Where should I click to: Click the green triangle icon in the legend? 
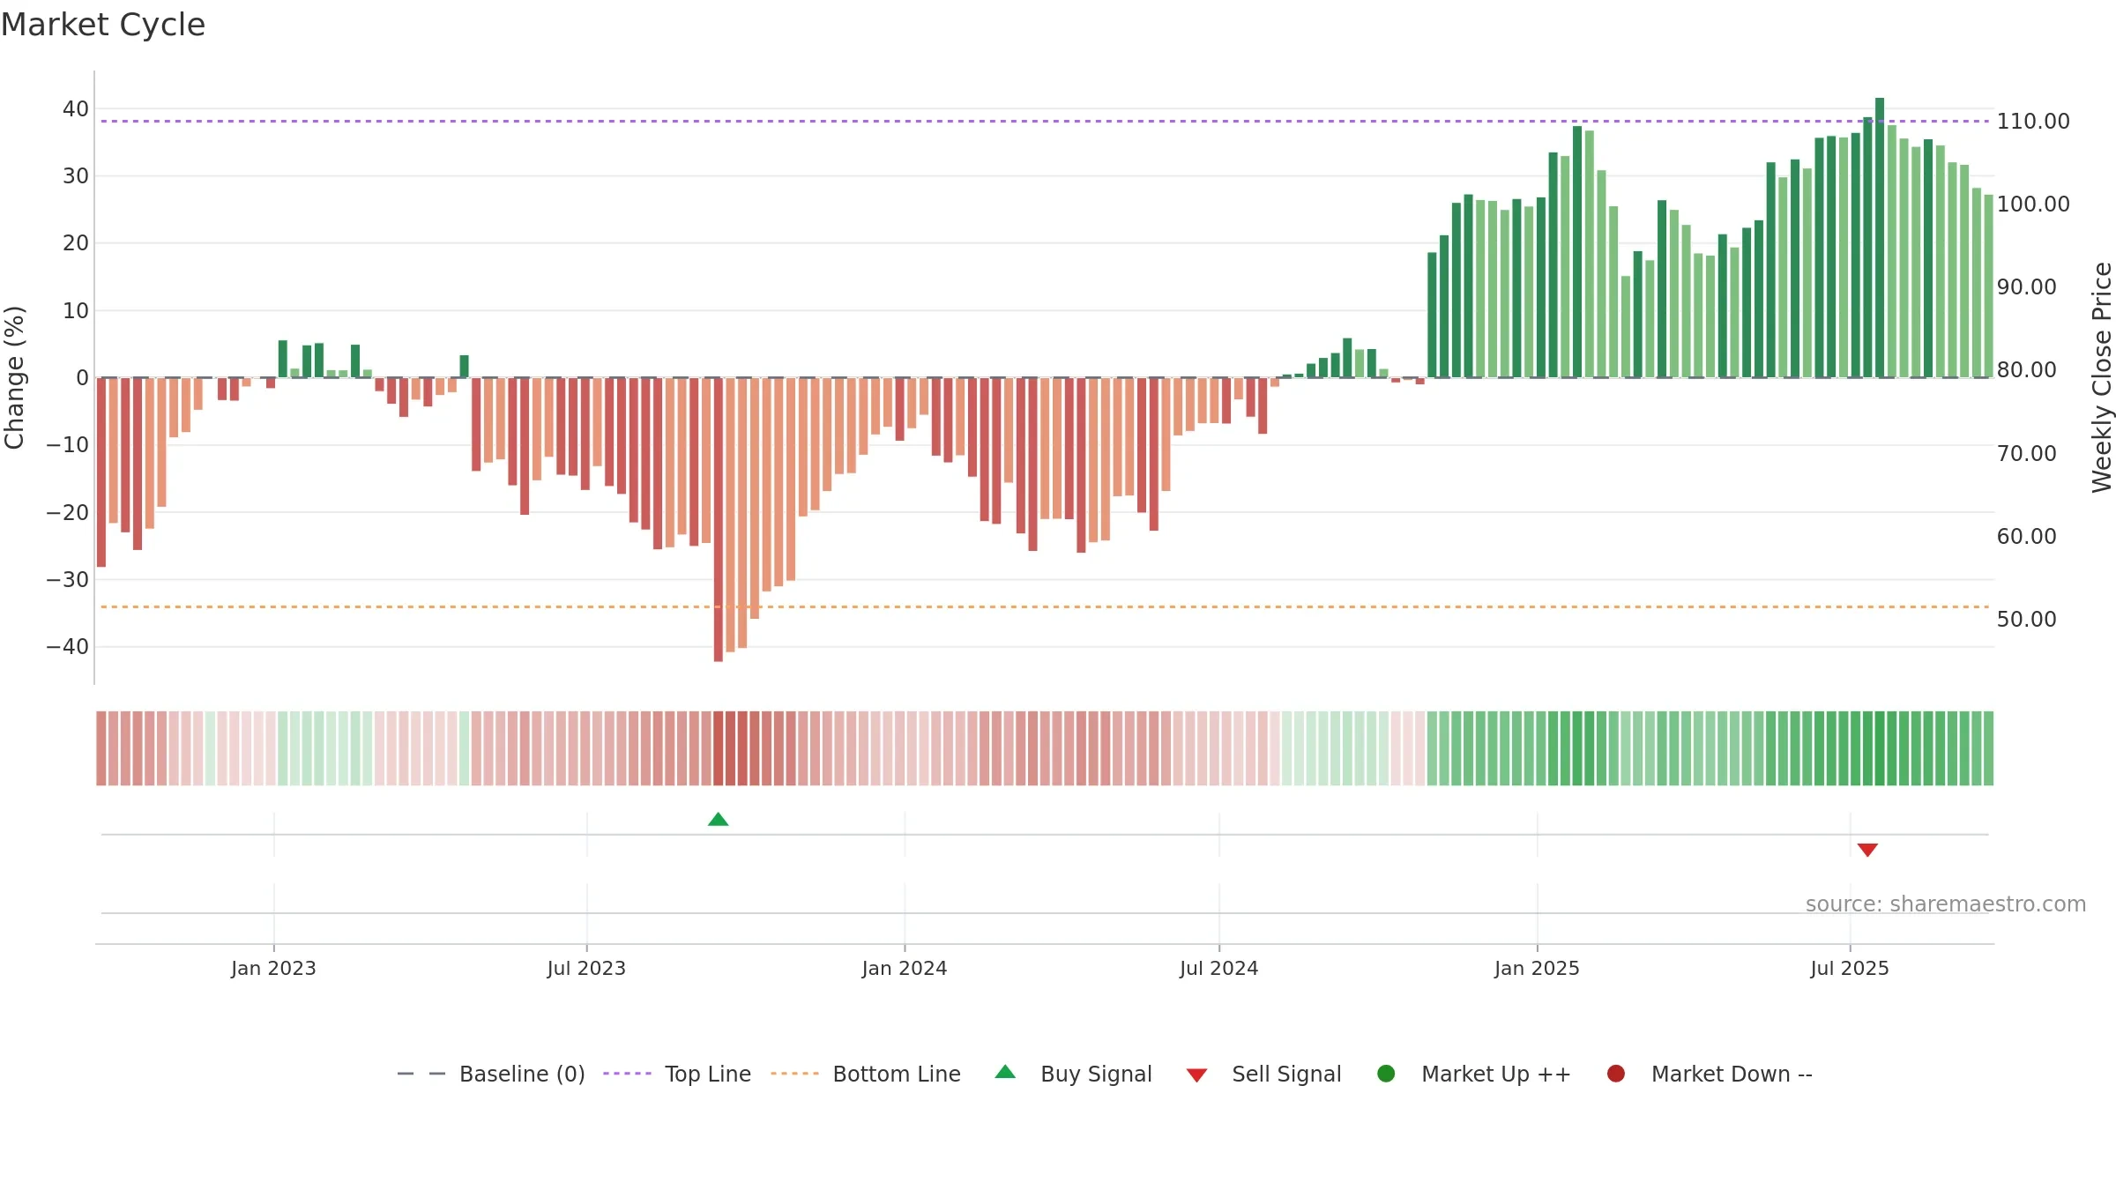[1005, 1072]
